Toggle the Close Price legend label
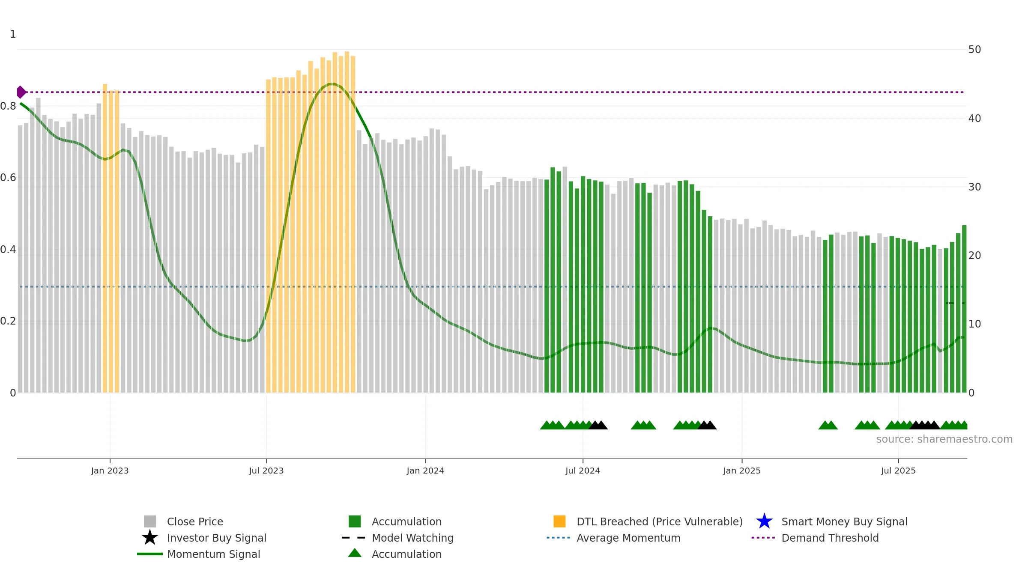The width and height of the screenshot is (1028, 578). [x=195, y=521]
